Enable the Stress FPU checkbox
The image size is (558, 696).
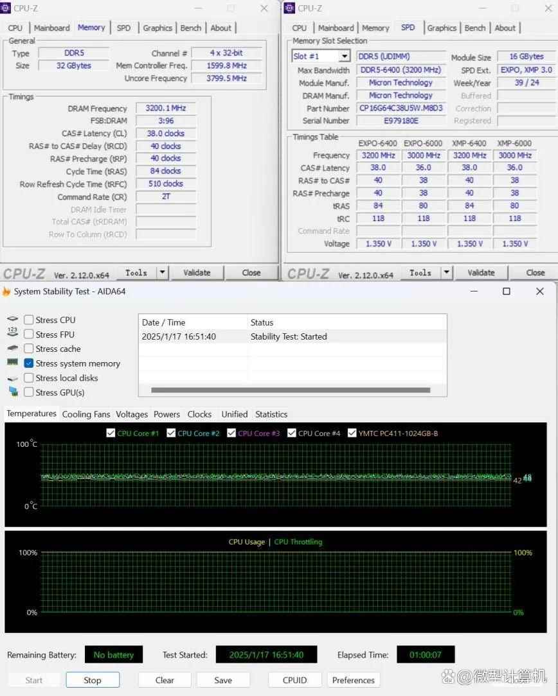click(29, 334)
